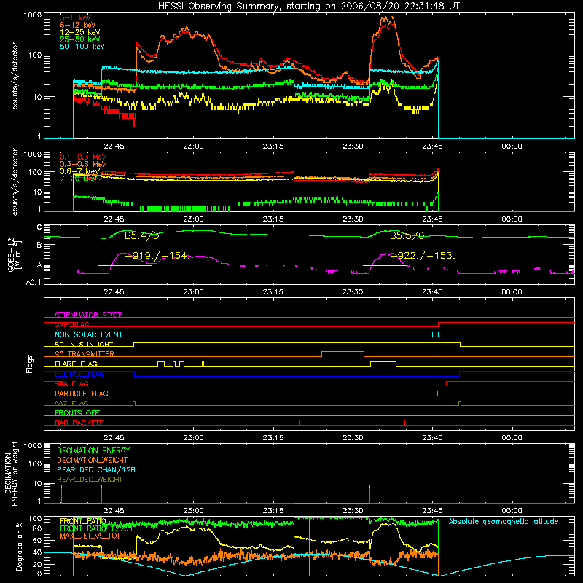Image resolution: width=583 pixels, height=583 pixels.
Task: Click the 23:00 tick under top panel
Action: 193,146
